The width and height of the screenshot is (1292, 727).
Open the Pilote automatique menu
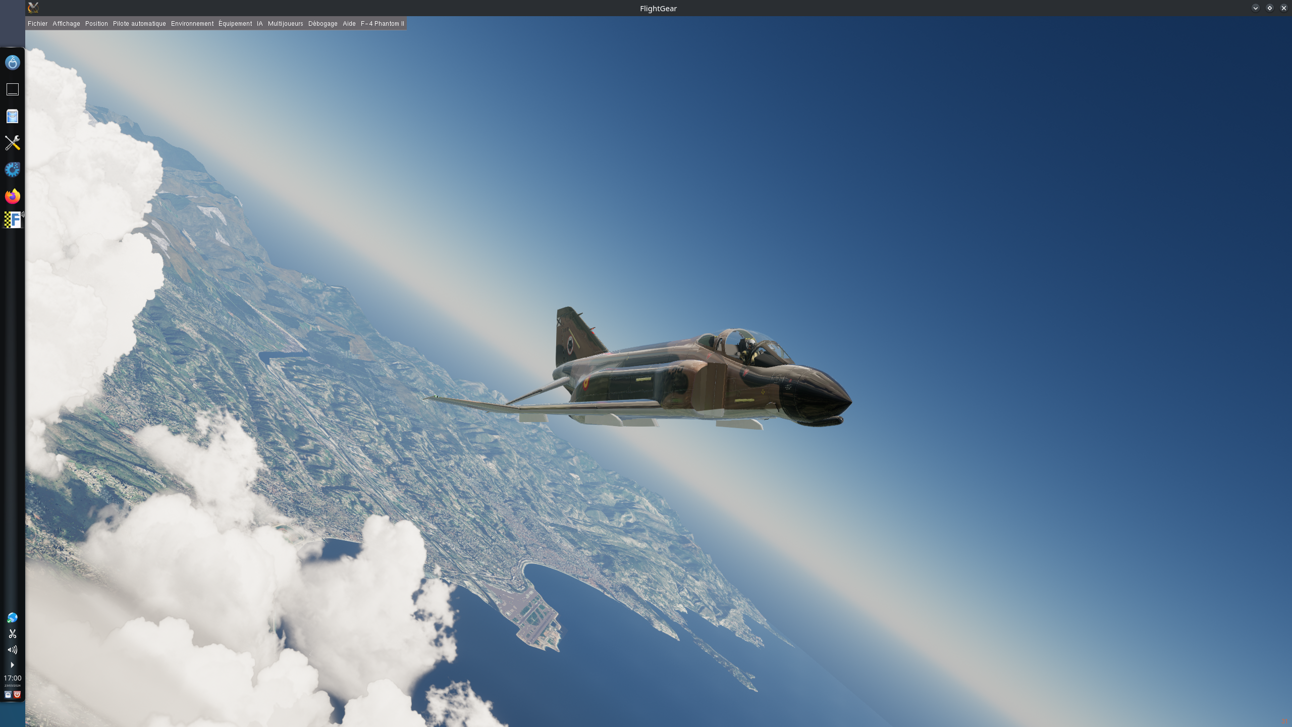[139, 24]
